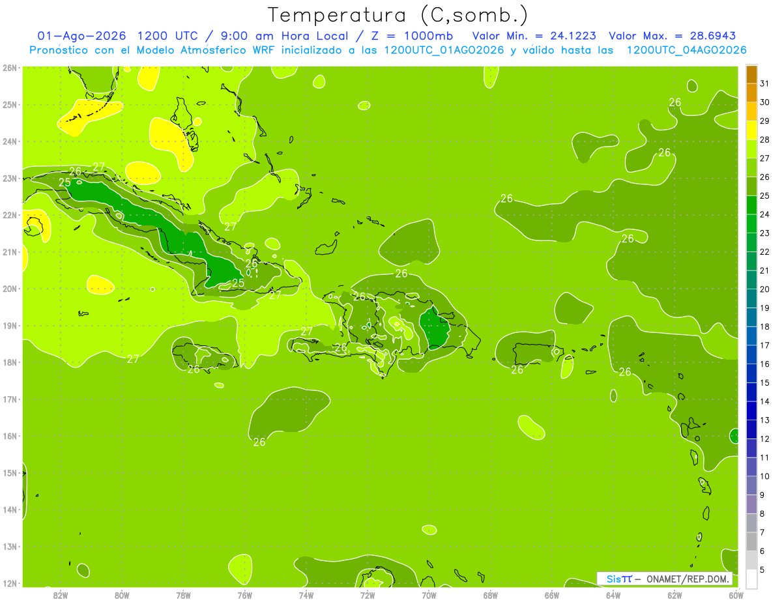782x604 pixels.
Task: Click the '14N' latitude axis label
Action: point(10,510)
